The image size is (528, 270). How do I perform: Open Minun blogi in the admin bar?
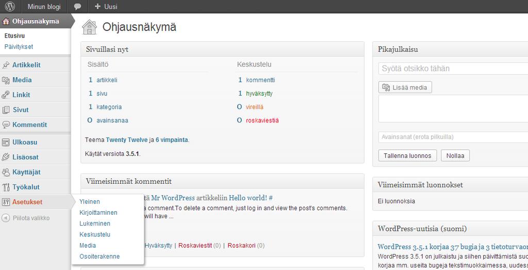44,6
